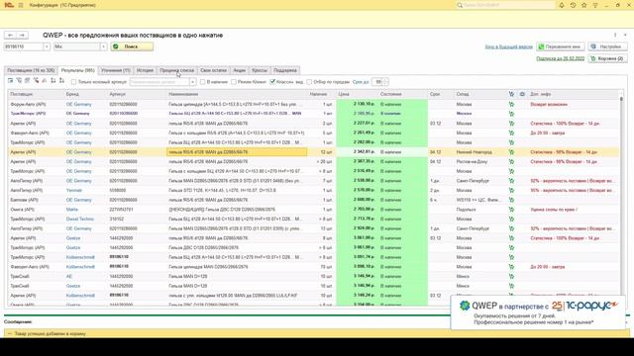Open the notifications bell icon
634x356 pixels.
click(562, 5)
